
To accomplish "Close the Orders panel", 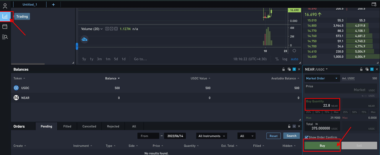I will pos(299,127).
